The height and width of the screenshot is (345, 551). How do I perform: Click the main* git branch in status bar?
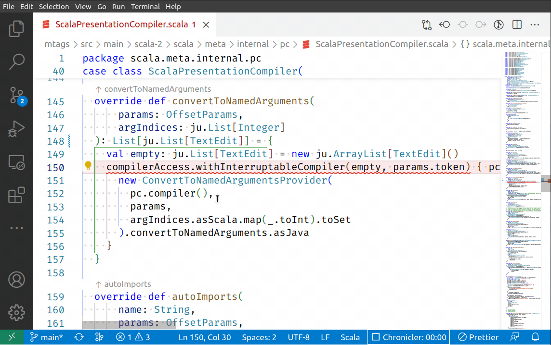(46, 337)
